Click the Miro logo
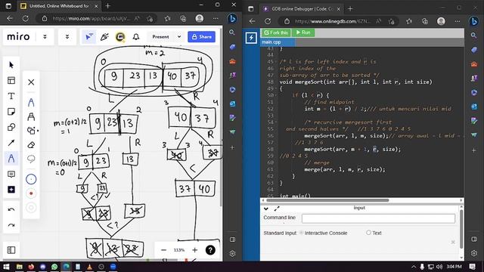The image size is (484, 272). click(x=18, y=37)
